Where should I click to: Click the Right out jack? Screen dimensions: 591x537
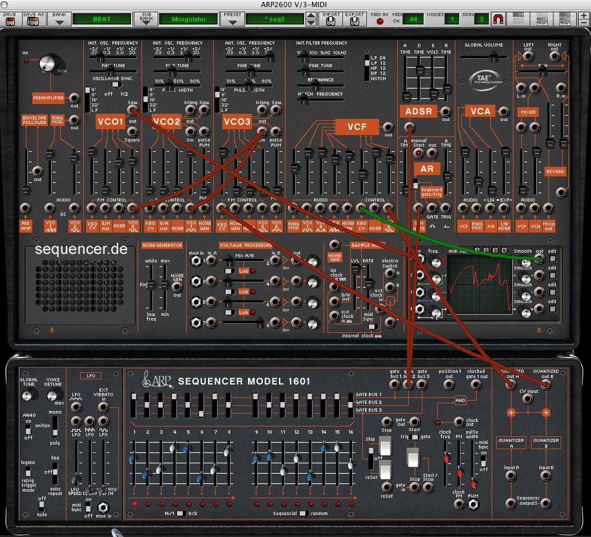click(x=554, y=56)
